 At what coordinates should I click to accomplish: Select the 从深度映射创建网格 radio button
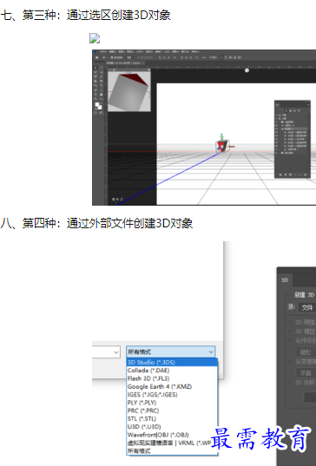click(290, 361)
